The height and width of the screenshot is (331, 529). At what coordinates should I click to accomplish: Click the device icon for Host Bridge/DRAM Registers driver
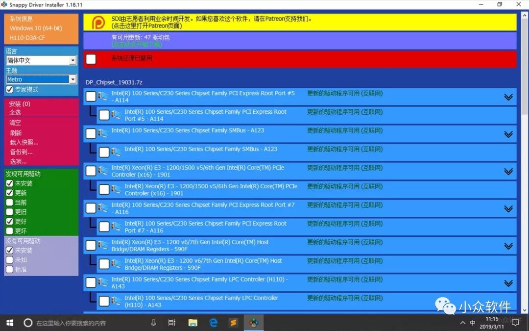(102, 245)
